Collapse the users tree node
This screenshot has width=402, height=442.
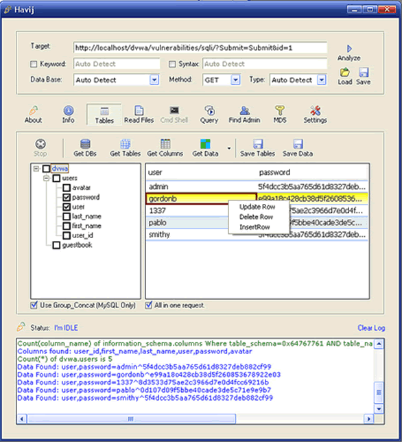[46, 178]
